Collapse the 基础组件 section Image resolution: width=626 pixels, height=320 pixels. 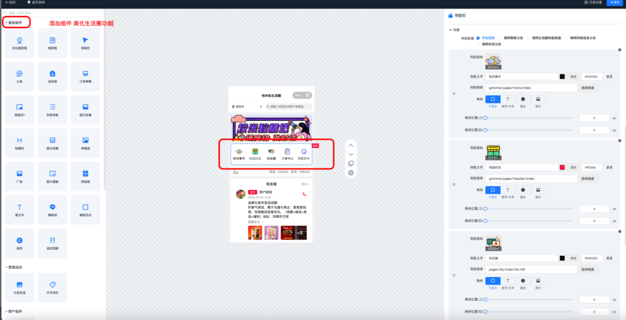(17, 23)
